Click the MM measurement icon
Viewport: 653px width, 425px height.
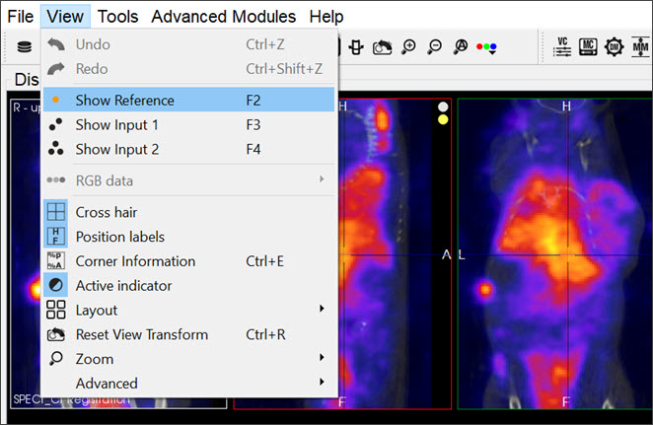(x=637, y=46)
